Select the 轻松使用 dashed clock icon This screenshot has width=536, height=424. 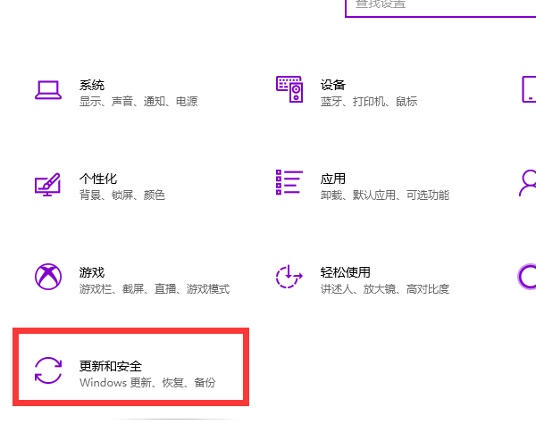289,277
